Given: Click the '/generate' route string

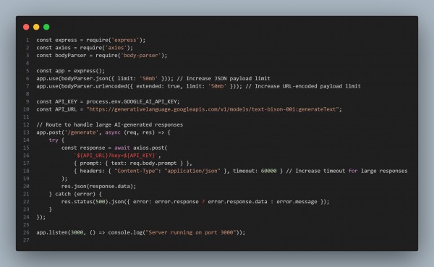Looking at the screenshot, I should coord(81,132).
